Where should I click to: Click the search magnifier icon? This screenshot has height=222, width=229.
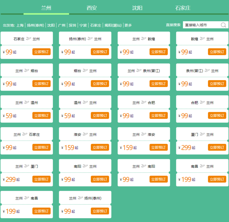[223, 25]
